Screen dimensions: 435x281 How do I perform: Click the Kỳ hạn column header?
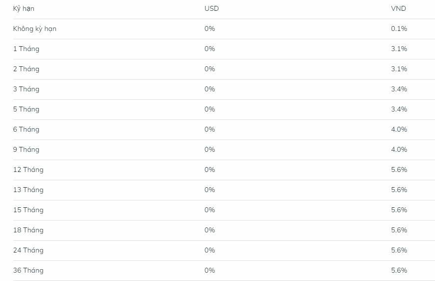coord(24,9)
